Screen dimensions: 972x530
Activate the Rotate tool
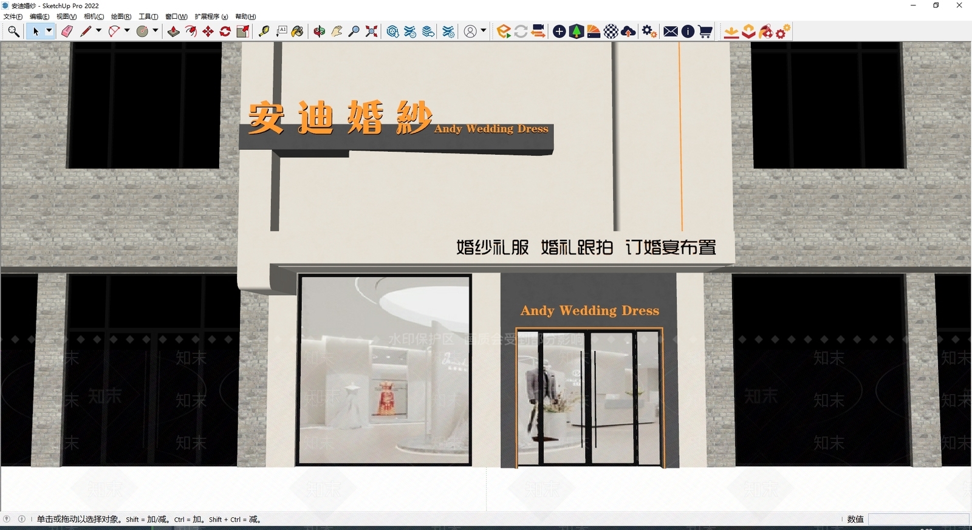coord(225,32)
